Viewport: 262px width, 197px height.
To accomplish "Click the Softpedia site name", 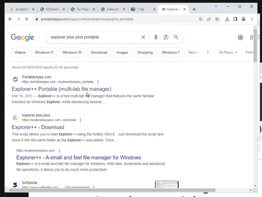I will (30, 183).
